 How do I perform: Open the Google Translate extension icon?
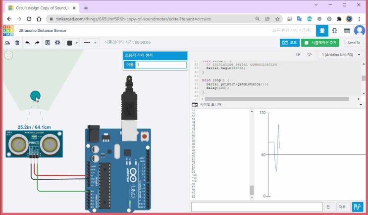[300, 19]
